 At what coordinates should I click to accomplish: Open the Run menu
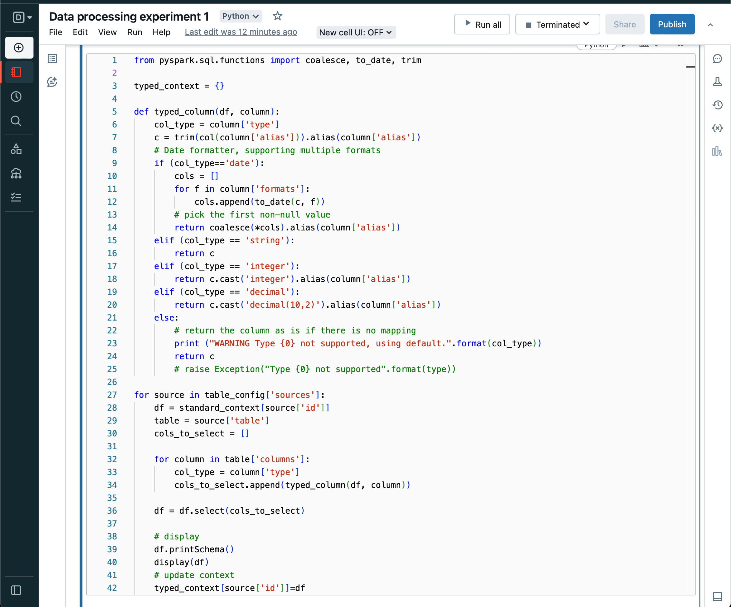134,33
